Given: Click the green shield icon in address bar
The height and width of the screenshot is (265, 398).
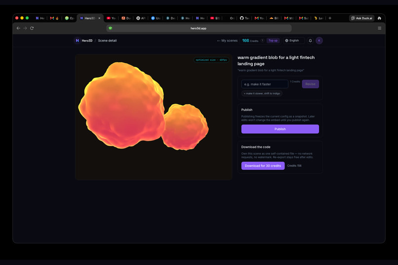Looking at the screenshot, I should pyautogui.click(x=111, y=28).
